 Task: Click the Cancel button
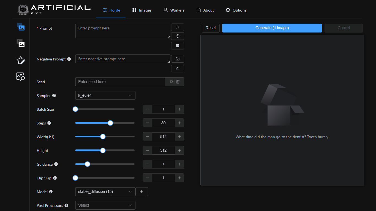(344, 28)
